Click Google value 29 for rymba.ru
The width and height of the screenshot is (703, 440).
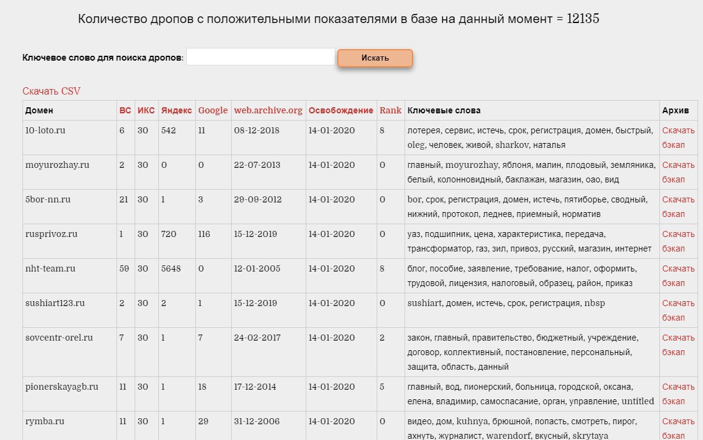tap(203, 421)
